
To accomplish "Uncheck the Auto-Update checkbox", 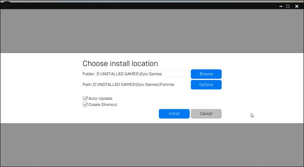I will [x=85, y=98].
